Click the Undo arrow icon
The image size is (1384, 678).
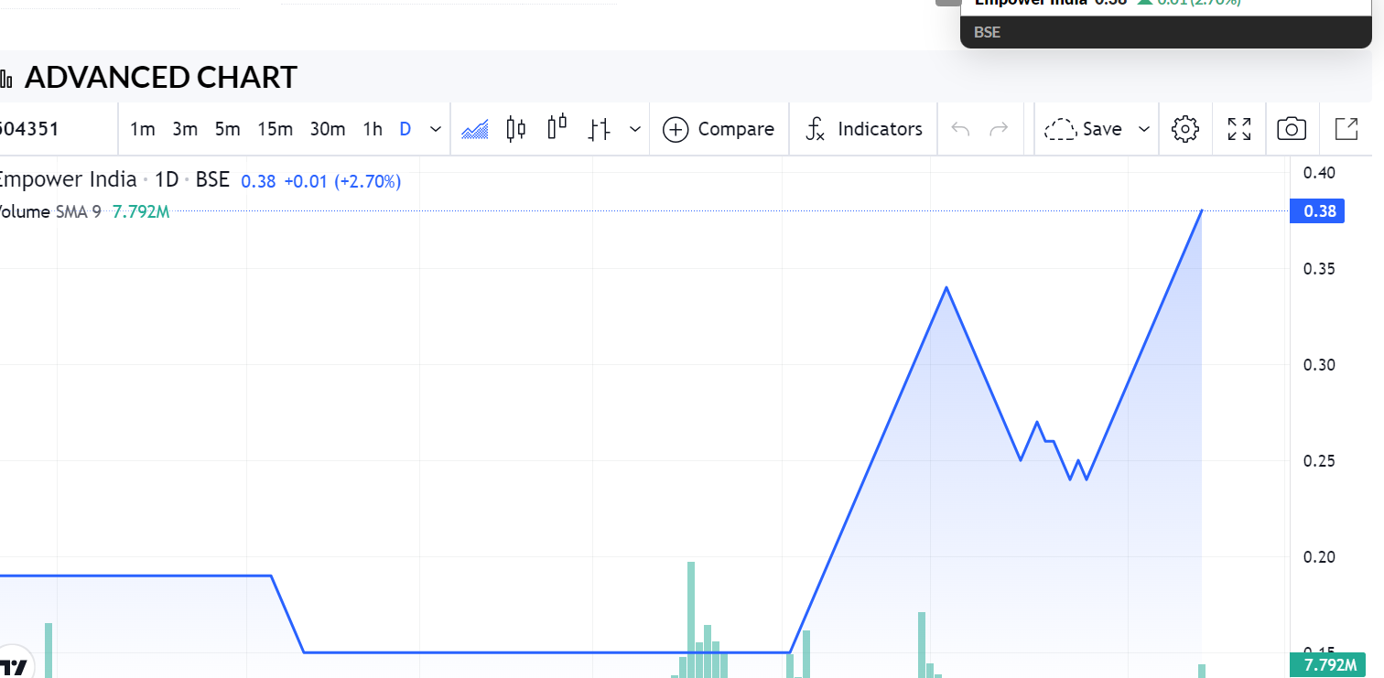tap(960, 129)
